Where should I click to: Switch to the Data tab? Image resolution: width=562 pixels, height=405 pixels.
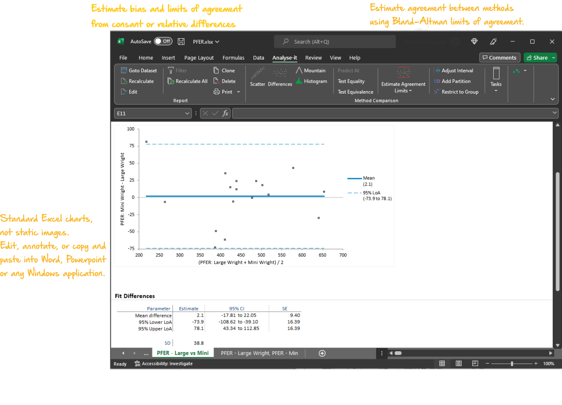coord(259,58)
